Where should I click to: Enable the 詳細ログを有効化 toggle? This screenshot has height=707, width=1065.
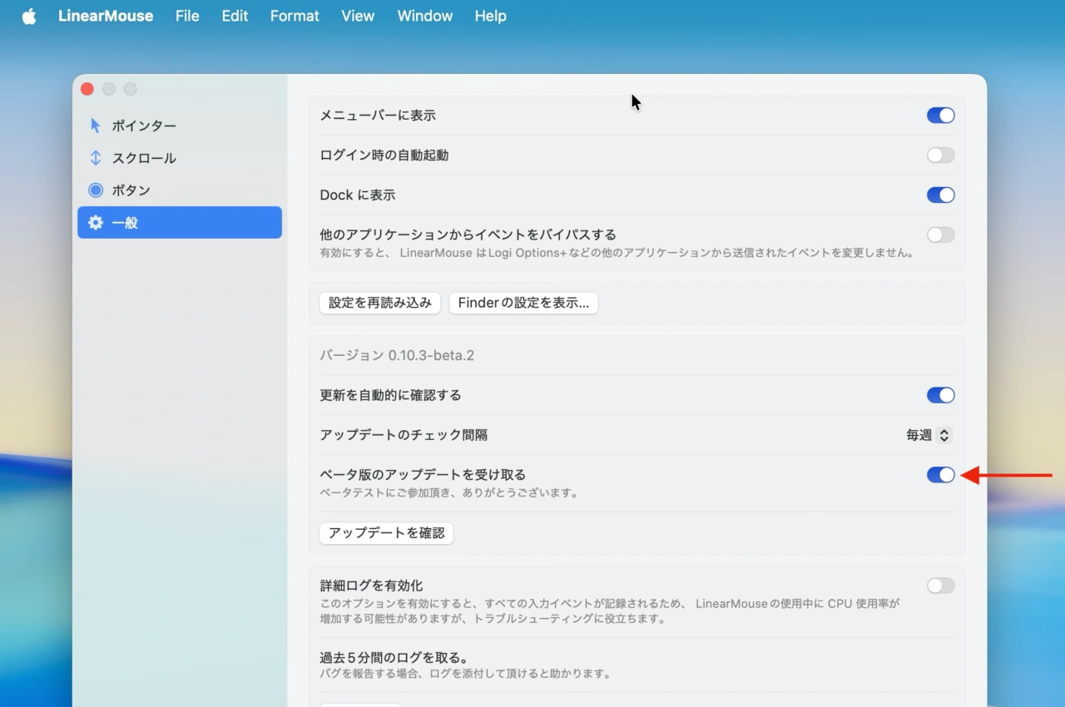[940, 586]
